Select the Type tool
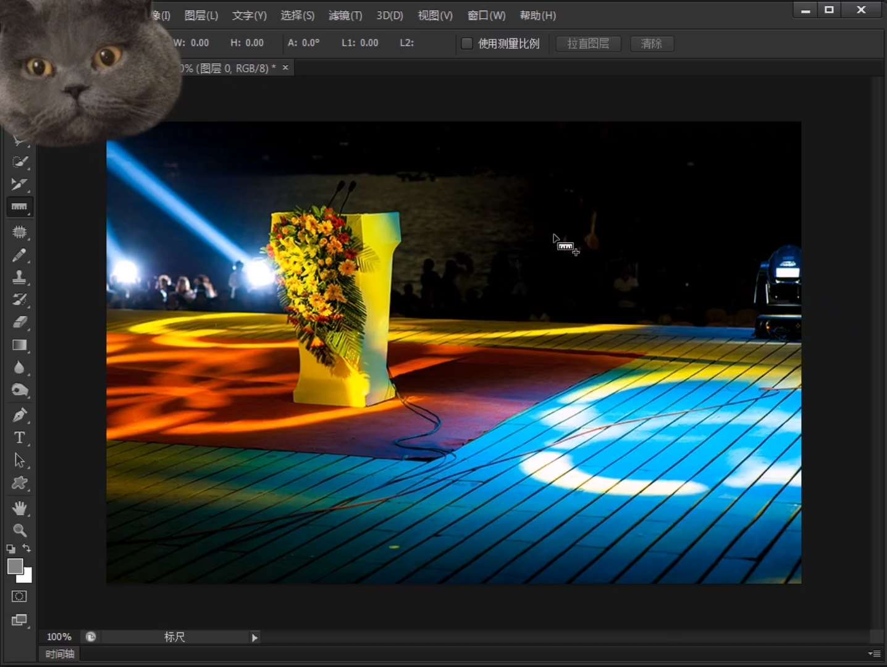The width and height of the screenshot is (887, 667). pos(19,438)
